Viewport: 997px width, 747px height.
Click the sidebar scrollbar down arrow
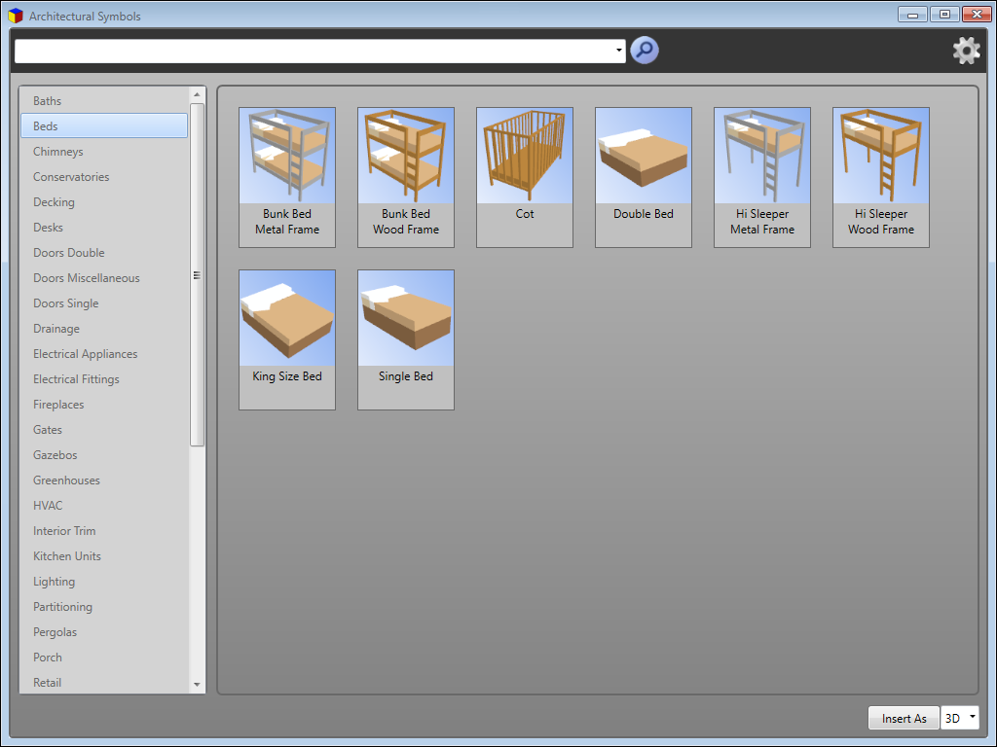point(197,684)
